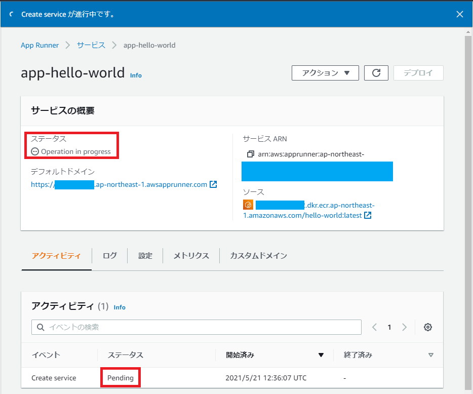Open the メトリクス tab
This screenshot has height=394, width=473.
pos(191,256)
